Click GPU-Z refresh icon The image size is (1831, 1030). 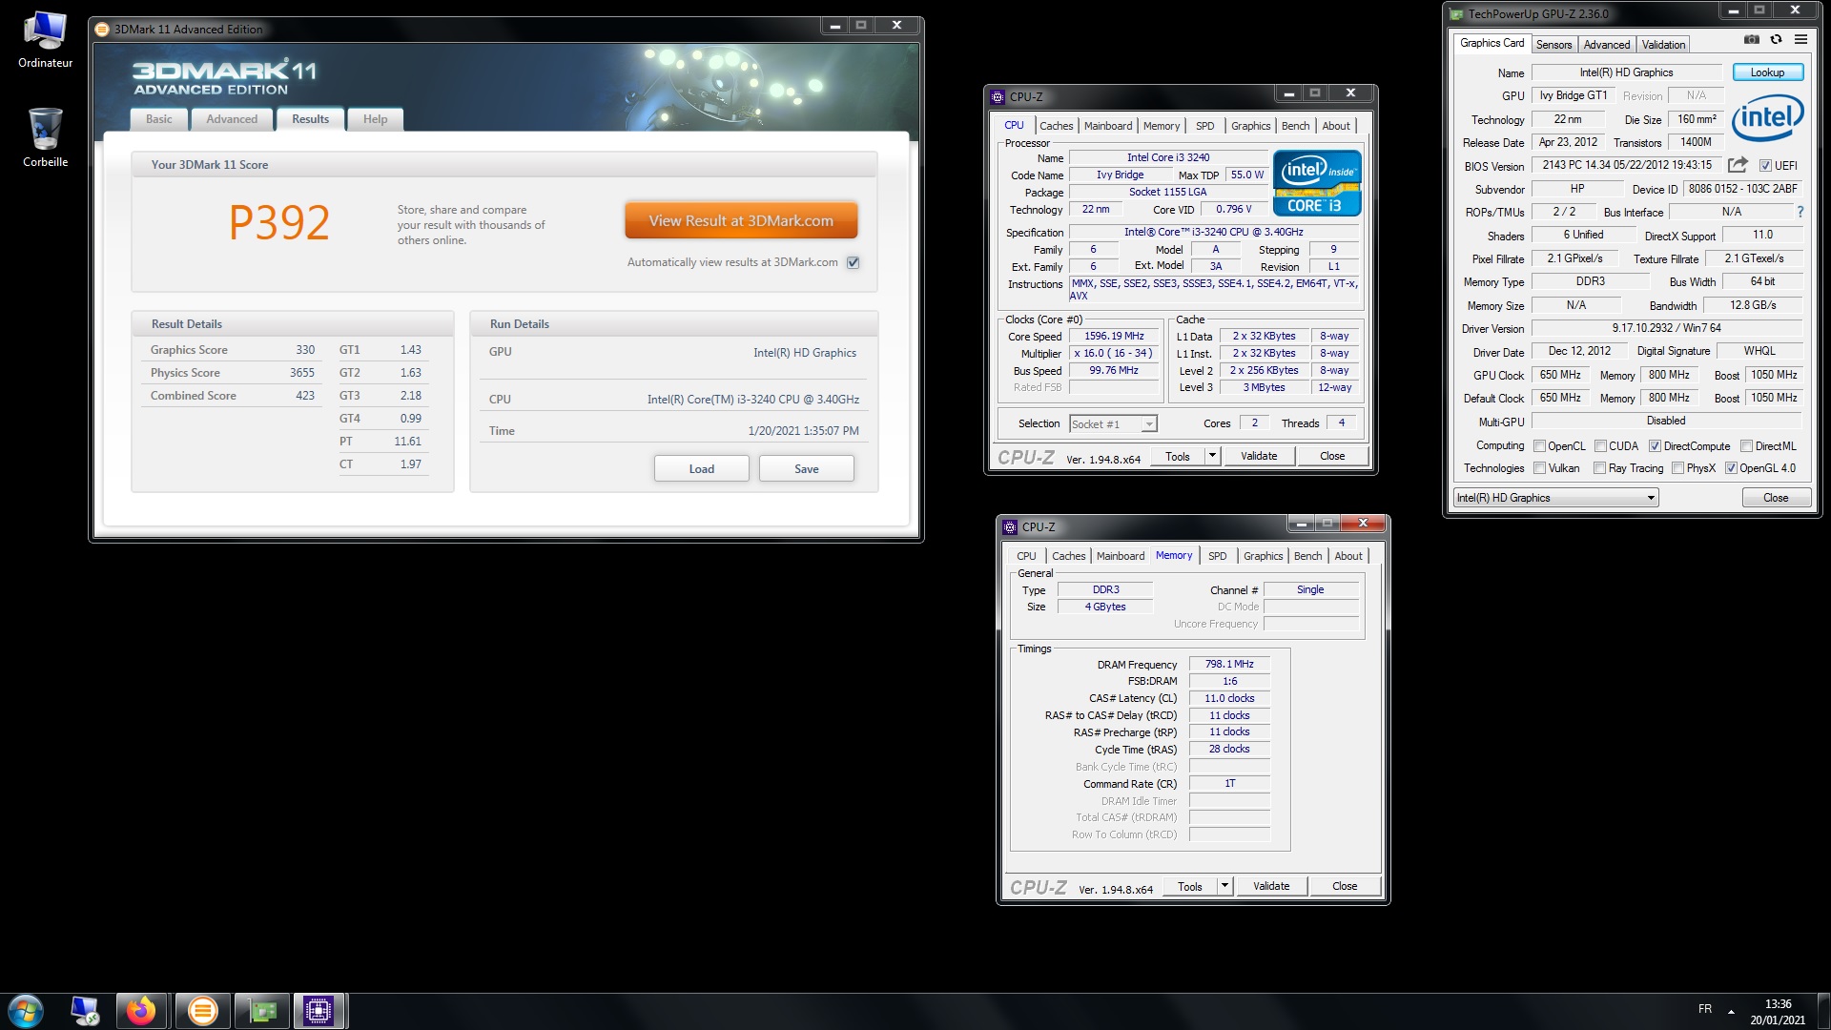coord(1776,39)
